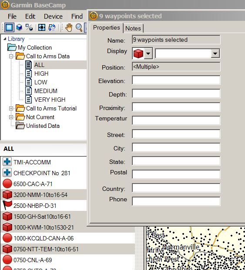Click the Country input field
Viewport: 245px width, 270px height.
(176, 188)
